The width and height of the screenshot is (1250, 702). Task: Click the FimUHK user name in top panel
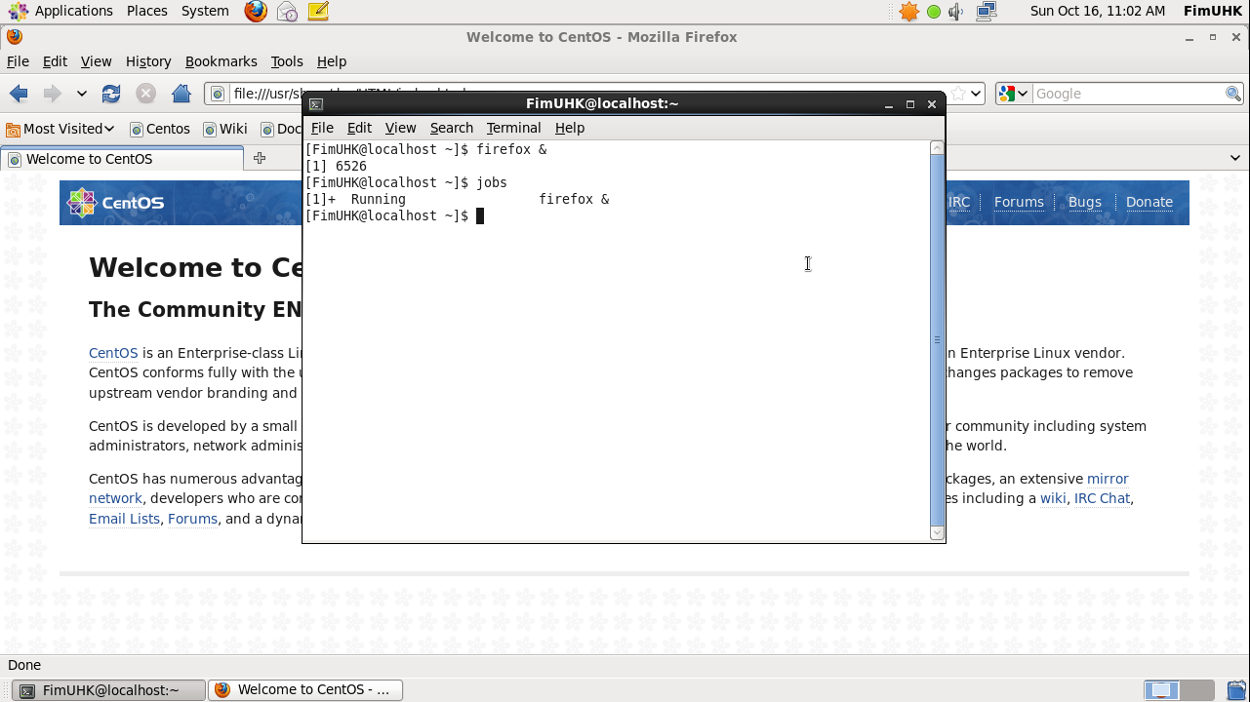click(1212, 11)
